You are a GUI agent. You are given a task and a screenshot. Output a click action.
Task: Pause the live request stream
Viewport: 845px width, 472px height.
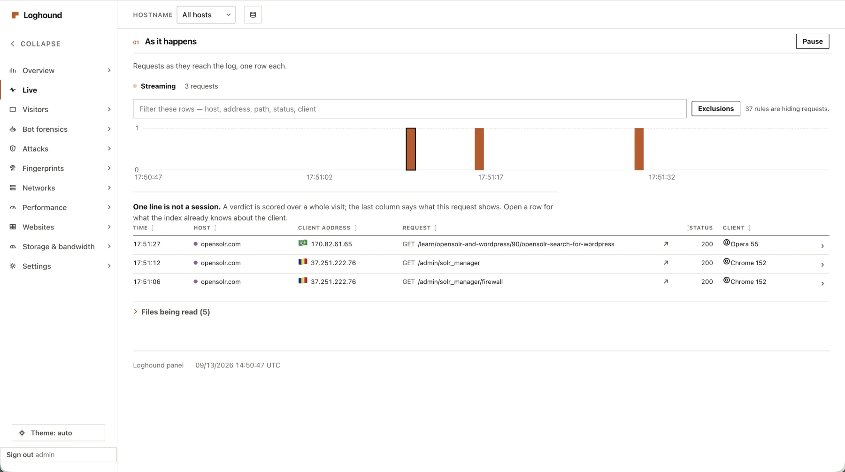(812, 41)
